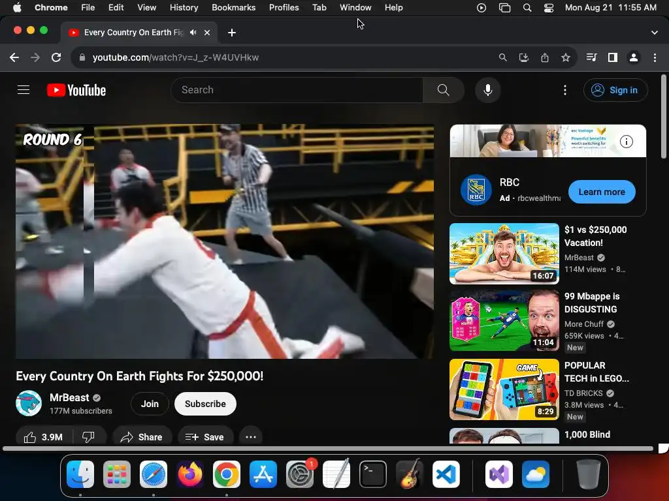The width and height of the screenshot is (669, 501).
Task: Share this page from address bar
Action: pos(545,57)
